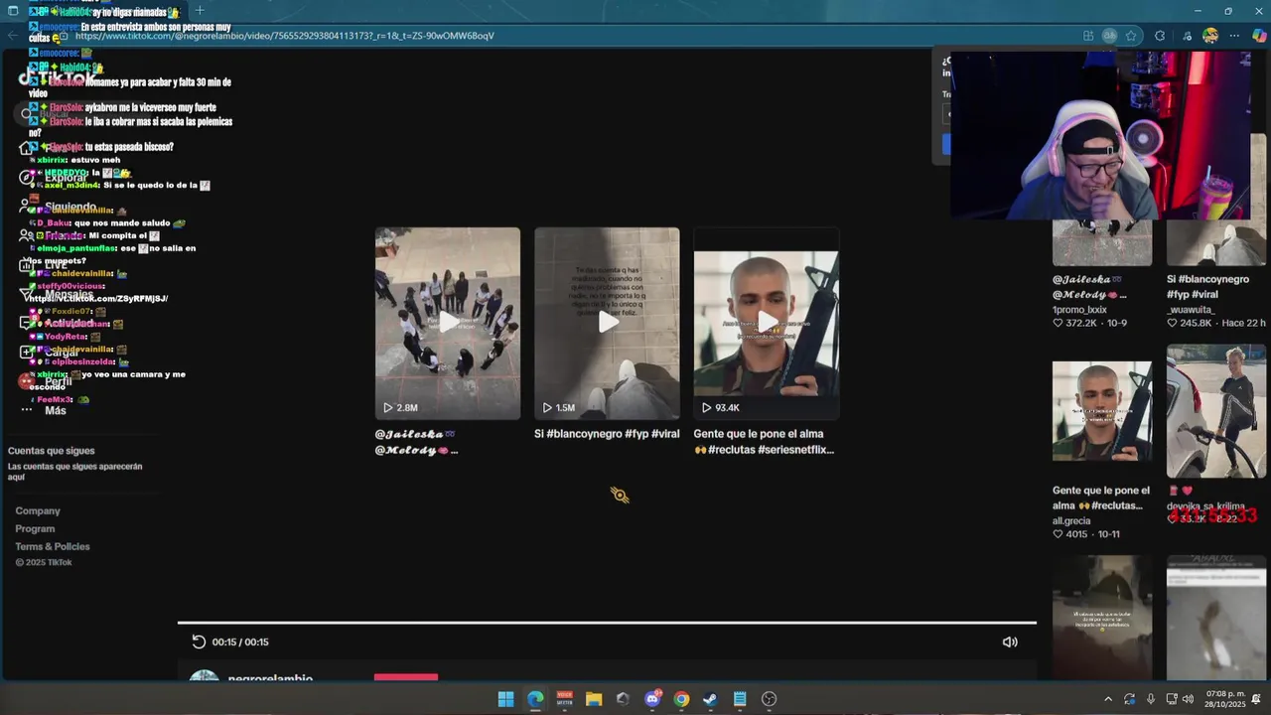Play the 93.4K views reclutas video
Screen dimensions: 1271x715
766,323
